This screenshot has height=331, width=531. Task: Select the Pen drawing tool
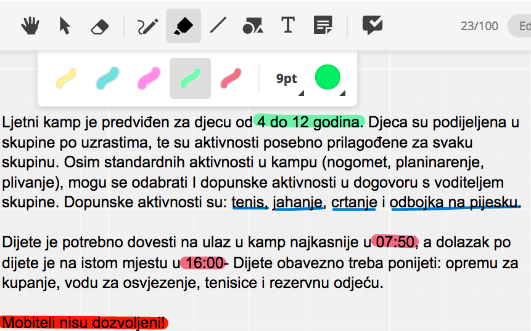[x=148, y=26]
